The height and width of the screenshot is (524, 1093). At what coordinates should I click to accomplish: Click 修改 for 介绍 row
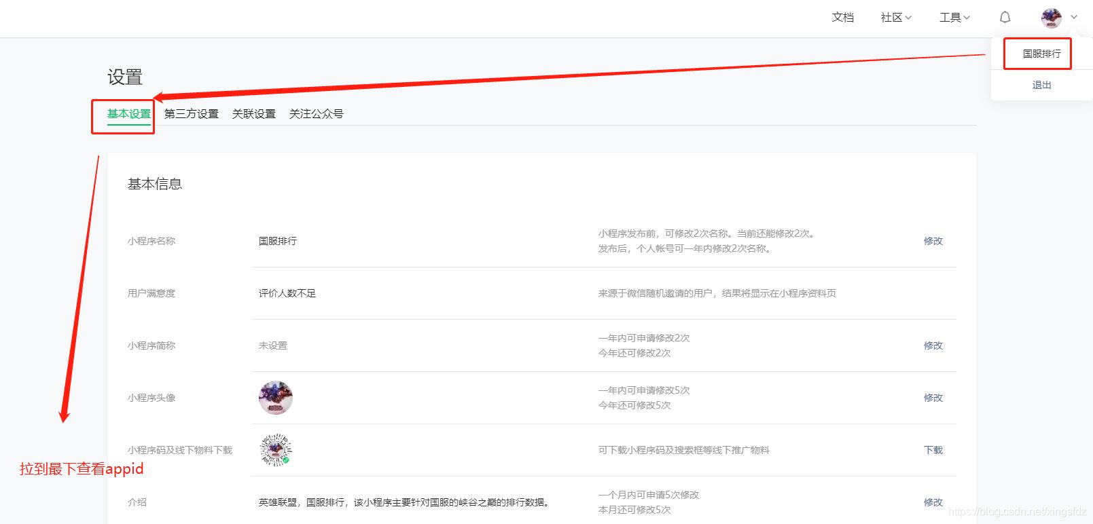click(933, 502)
